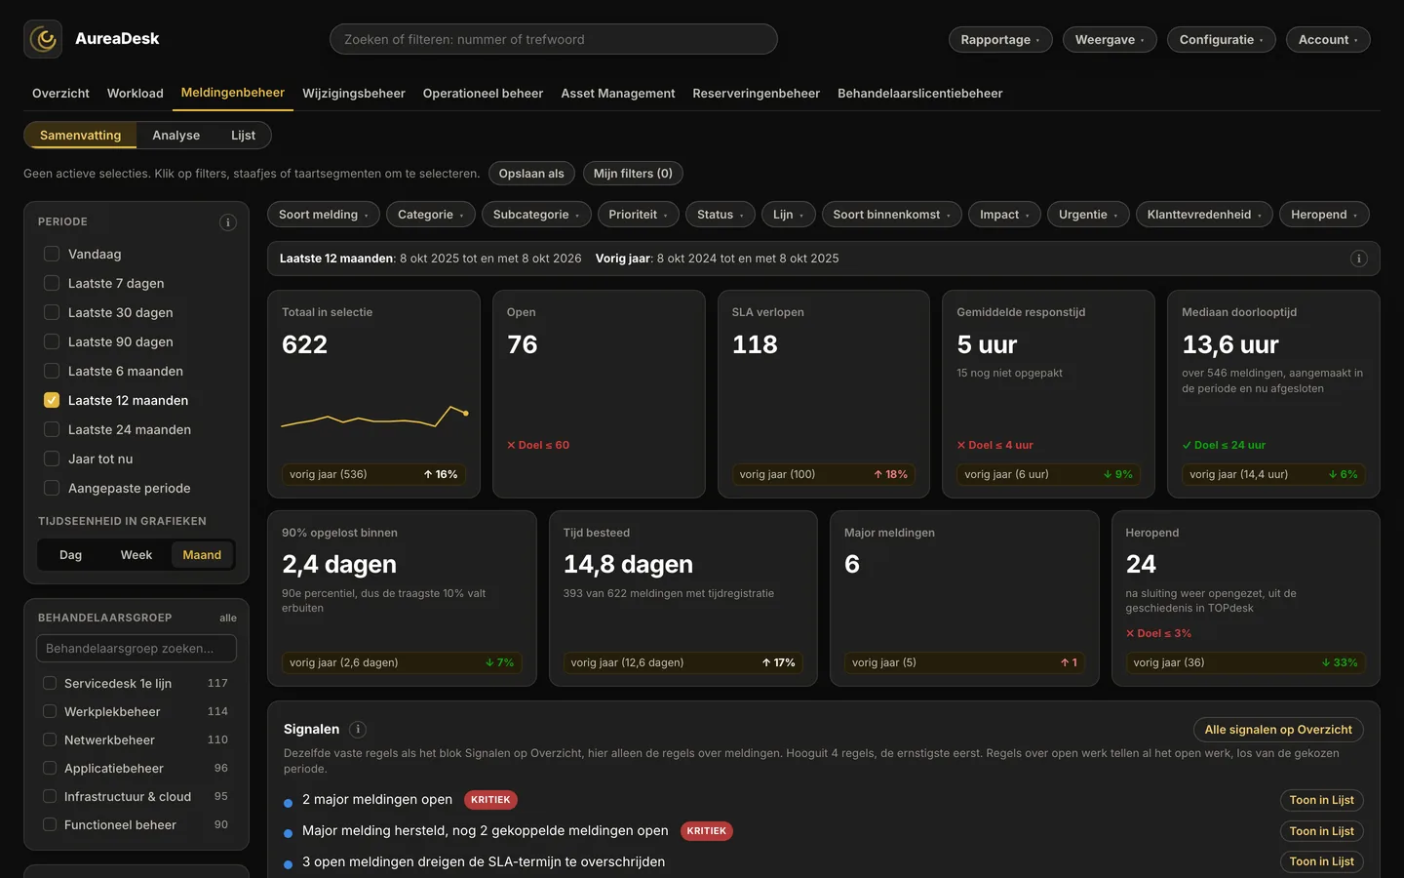The image size is (1404, 878).
Task: Select the Netwerkbeheer group checkbox
Action: pos(50,739)
